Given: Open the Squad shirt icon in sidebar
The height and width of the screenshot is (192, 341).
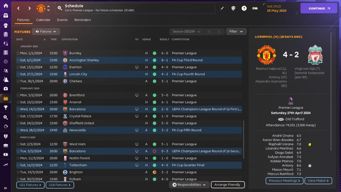Looking at the screenshot, I should coord(6,25).
